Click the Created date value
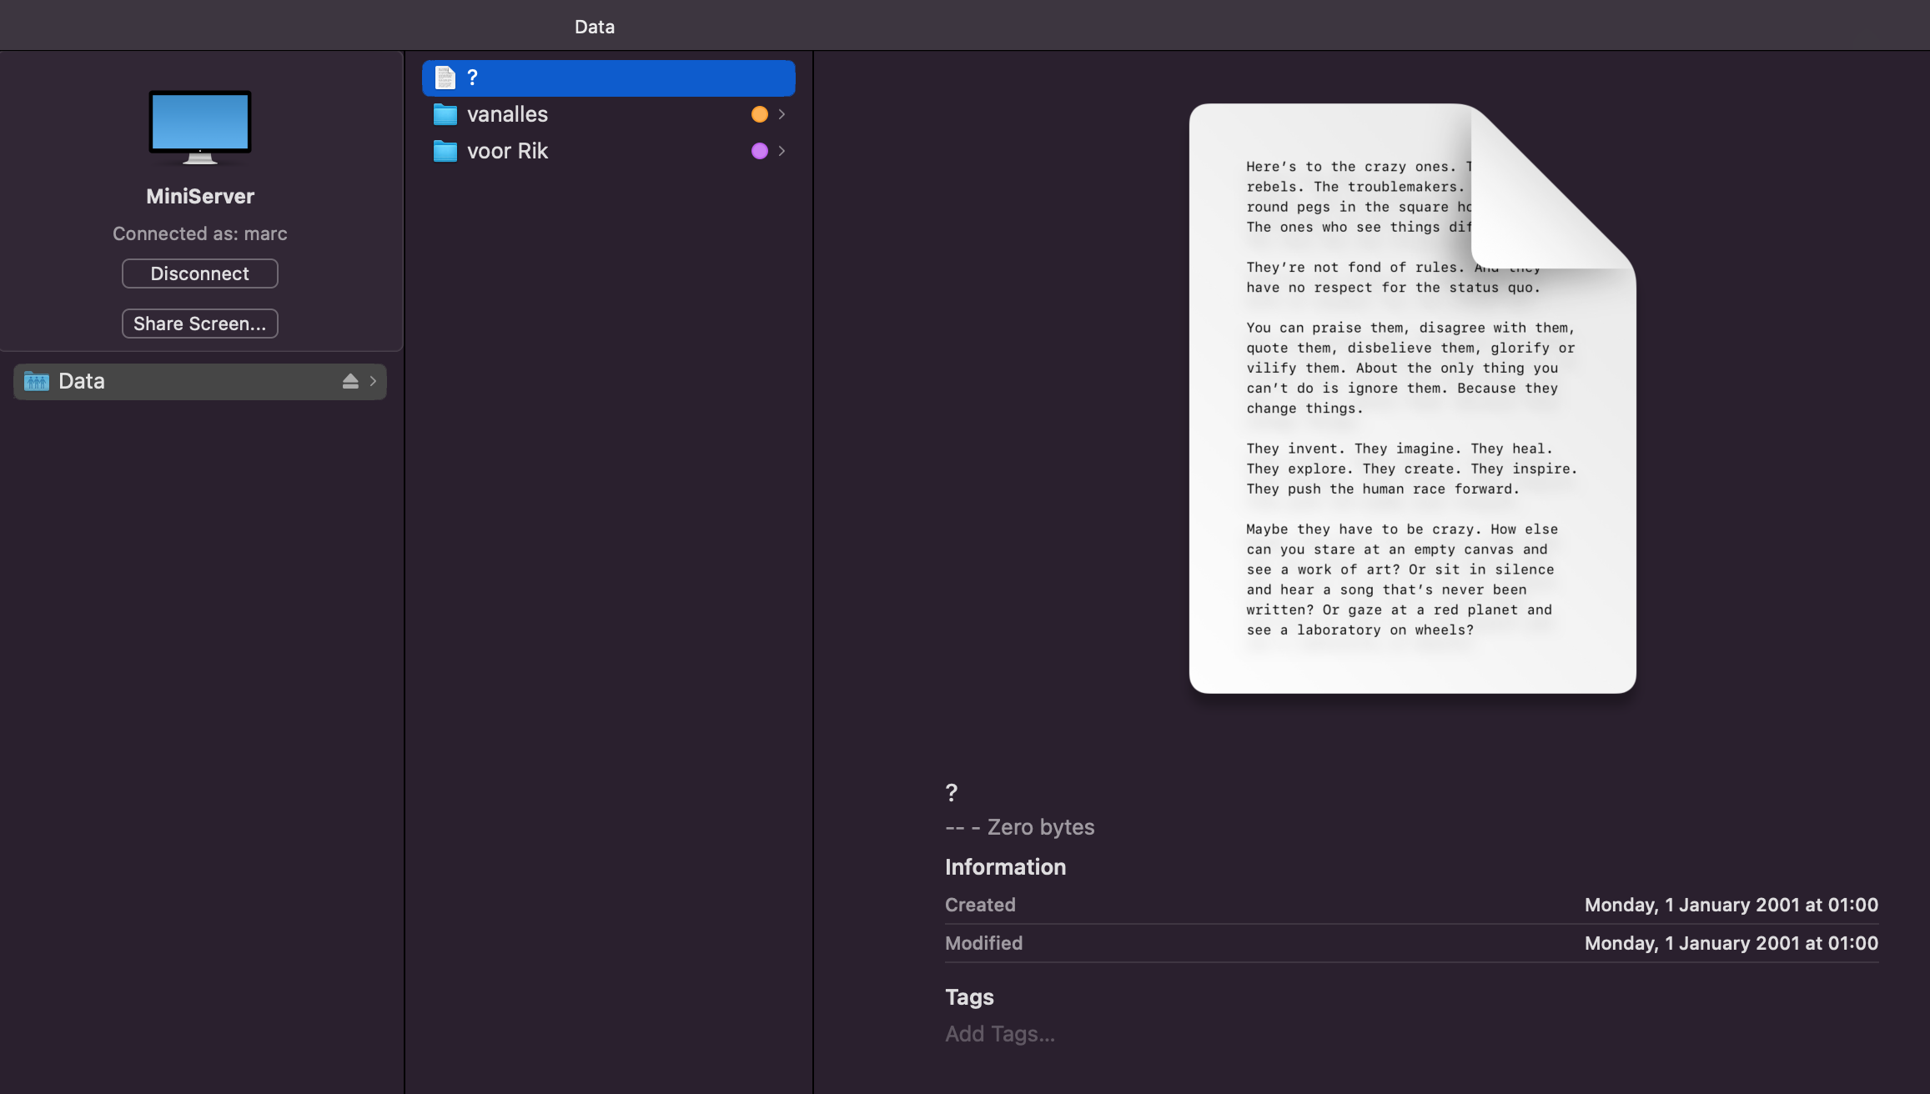The height and width of the screenshot is (1094, 1930). click(x=1731, y=905)
